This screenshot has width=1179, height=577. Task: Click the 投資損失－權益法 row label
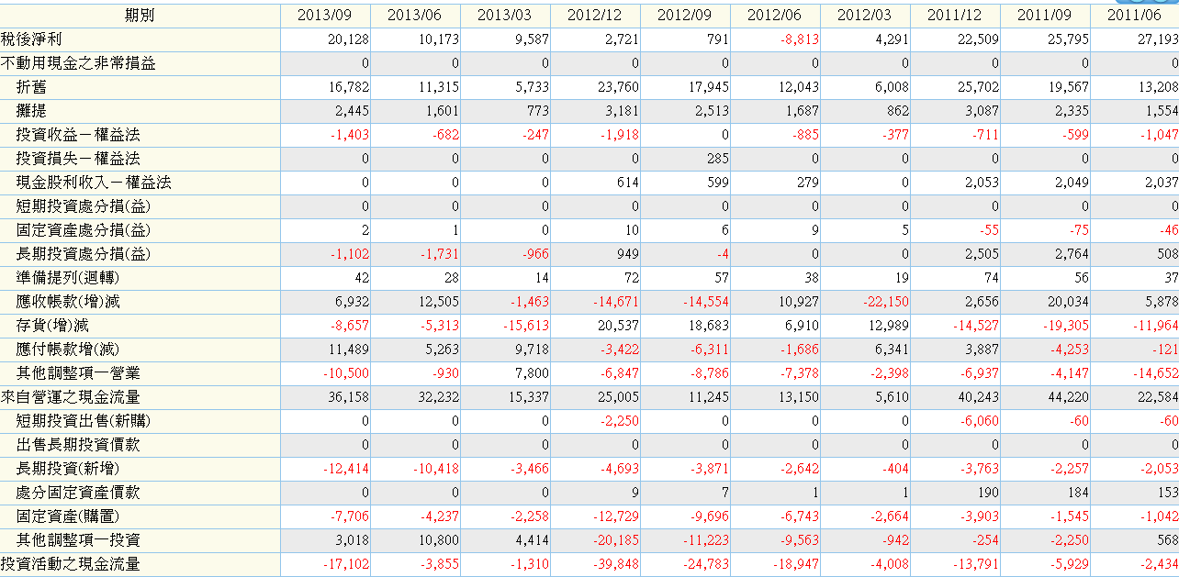(78, 159)
